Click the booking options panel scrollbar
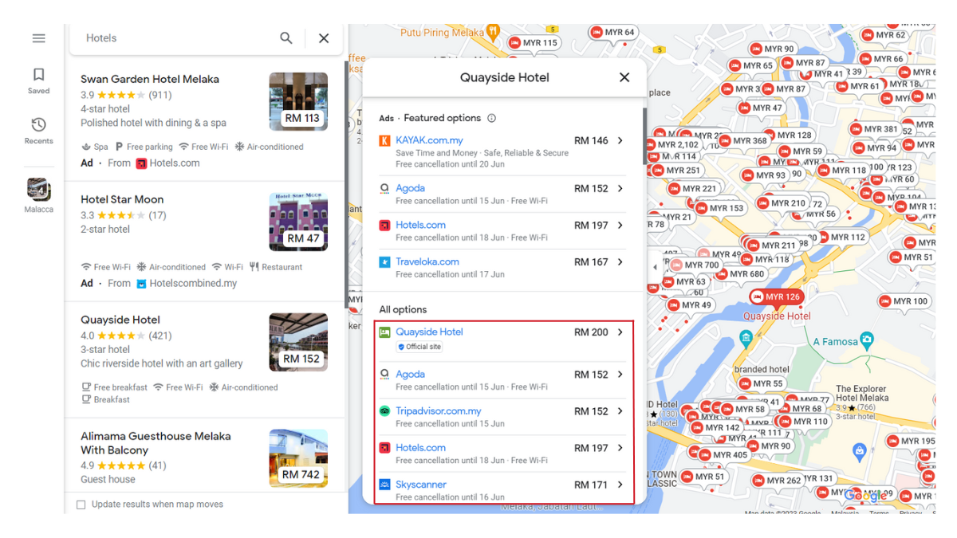Viewport: 957px width, 538px height. (x=644, y=135)
